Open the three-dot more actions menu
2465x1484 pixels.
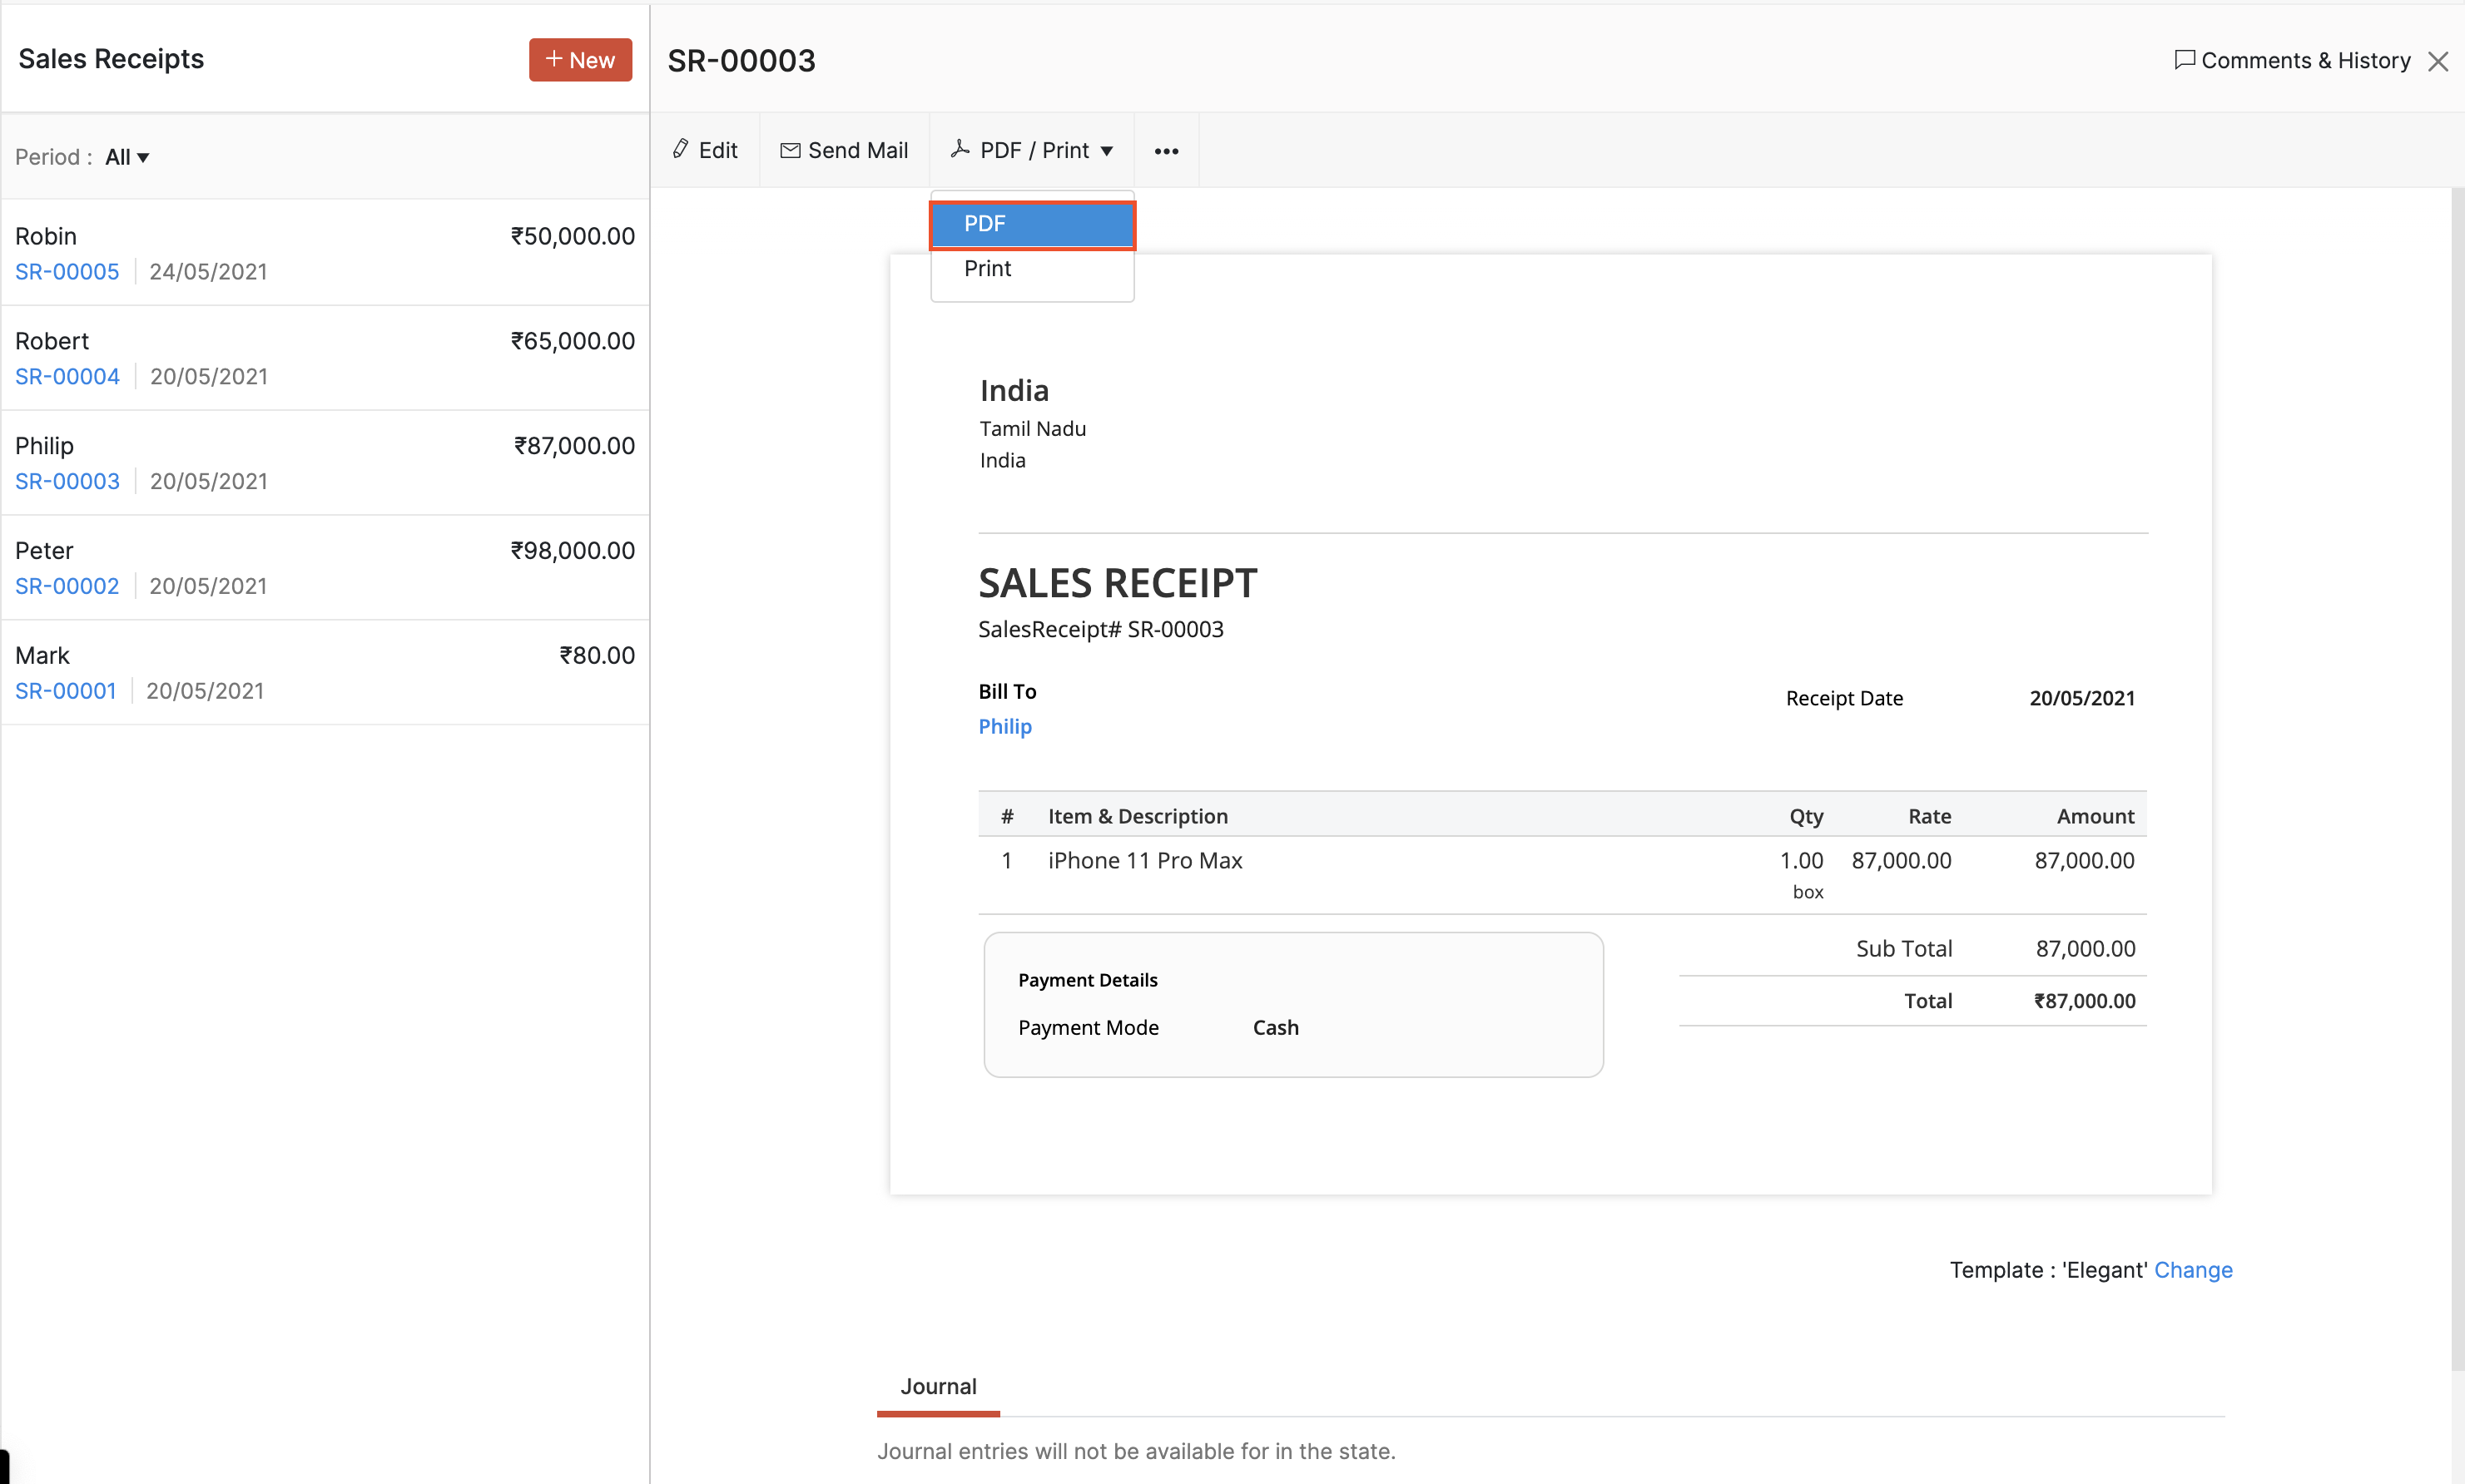click(x=1167, y=151)
